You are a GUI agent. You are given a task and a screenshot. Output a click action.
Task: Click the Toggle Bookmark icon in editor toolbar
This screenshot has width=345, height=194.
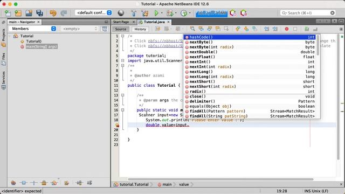(x=255, y=29)
